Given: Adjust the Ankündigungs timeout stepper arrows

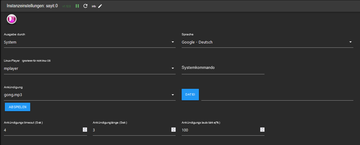Looking at the screenshot, I should click(85, 130).
